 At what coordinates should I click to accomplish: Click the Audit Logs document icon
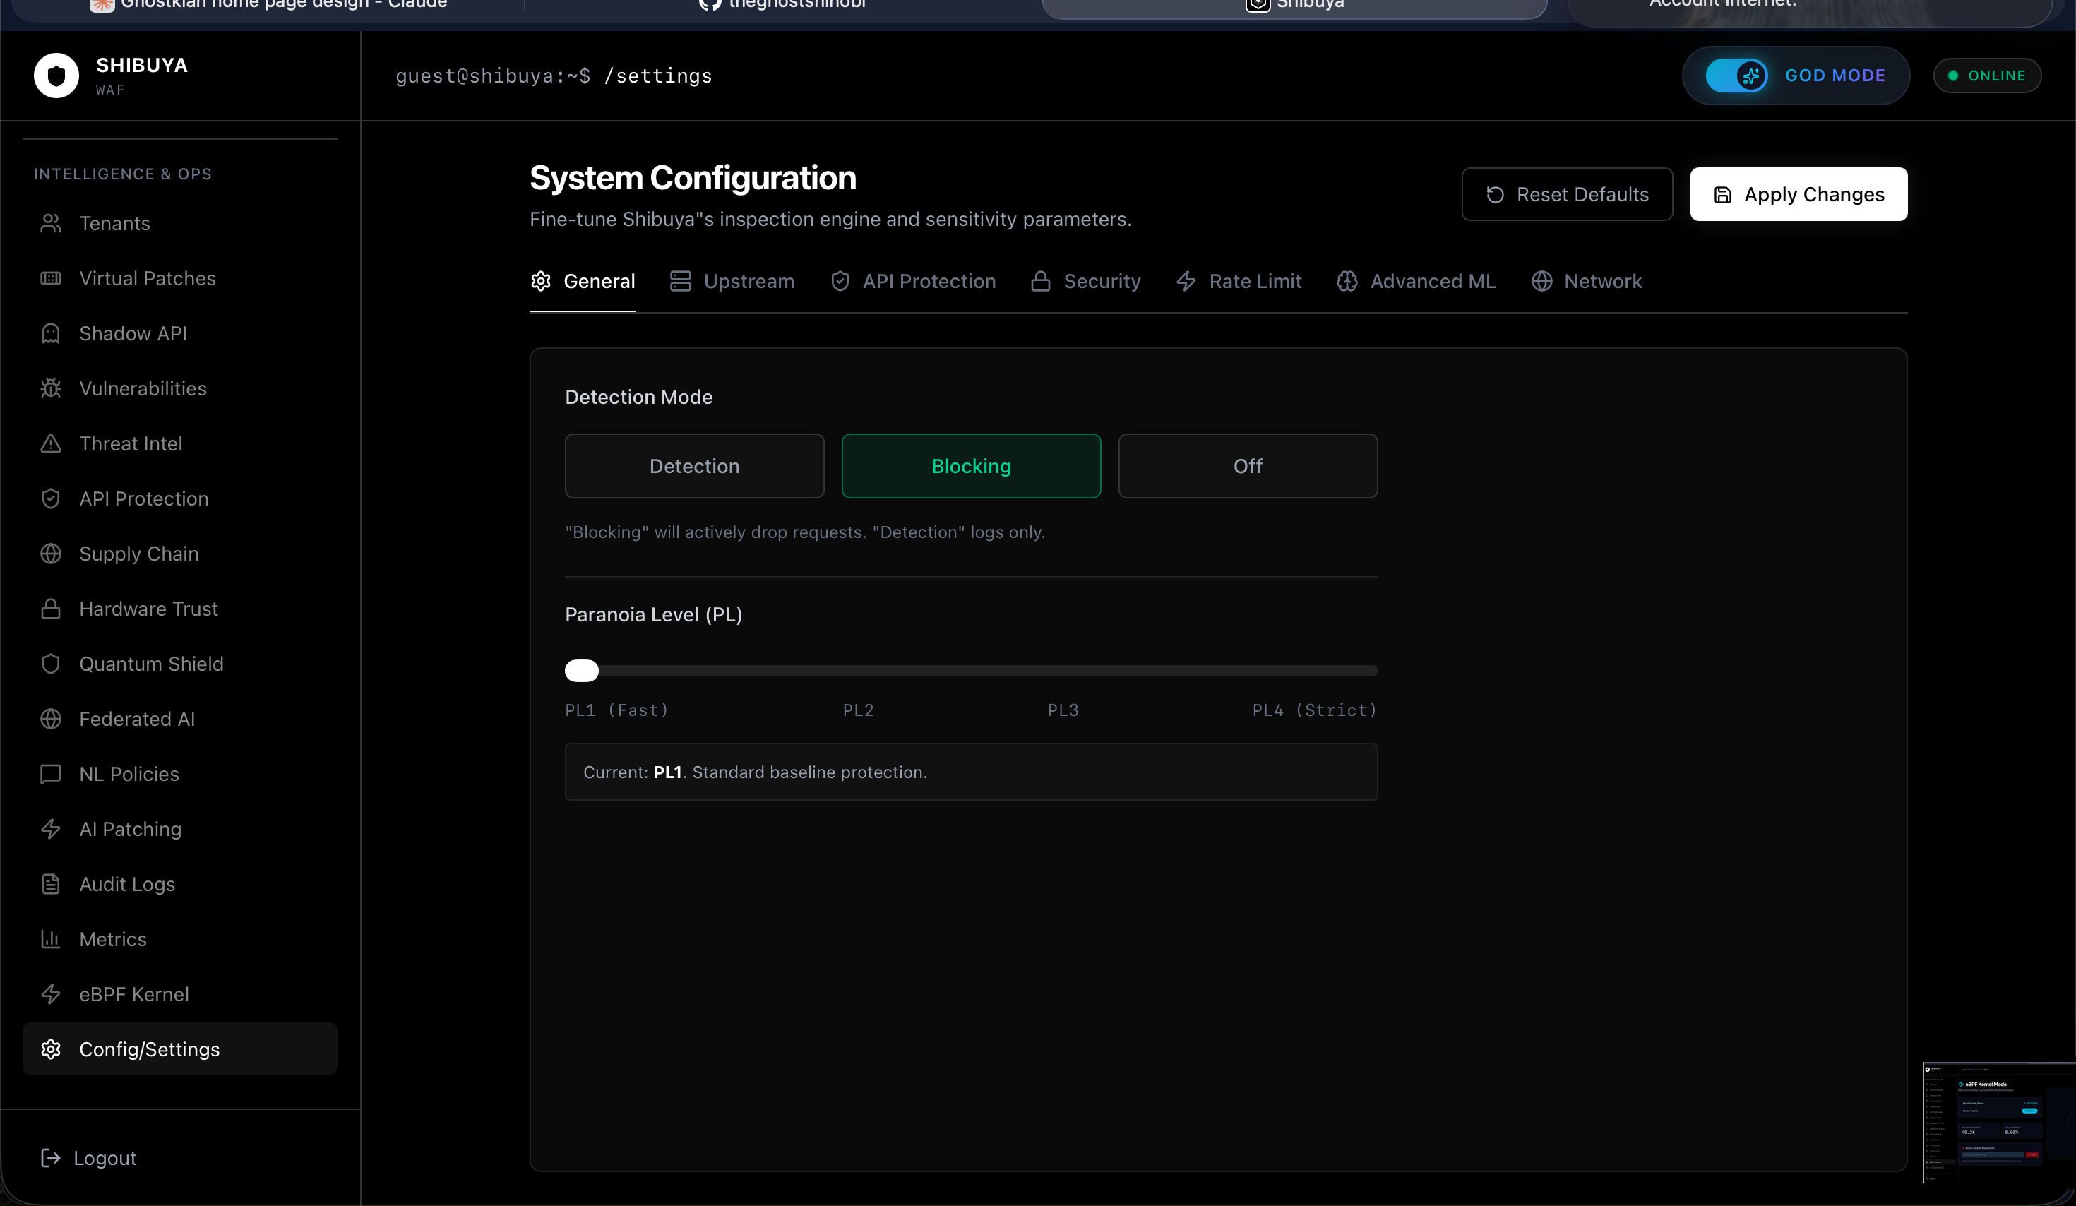point(51,884)
